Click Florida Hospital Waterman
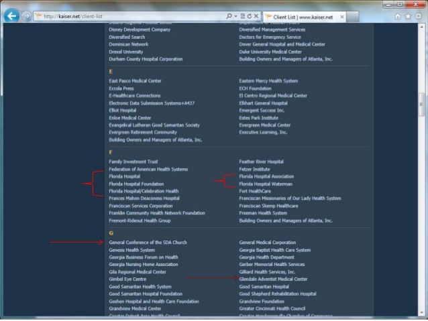428x321 pixels. (266, 184)
